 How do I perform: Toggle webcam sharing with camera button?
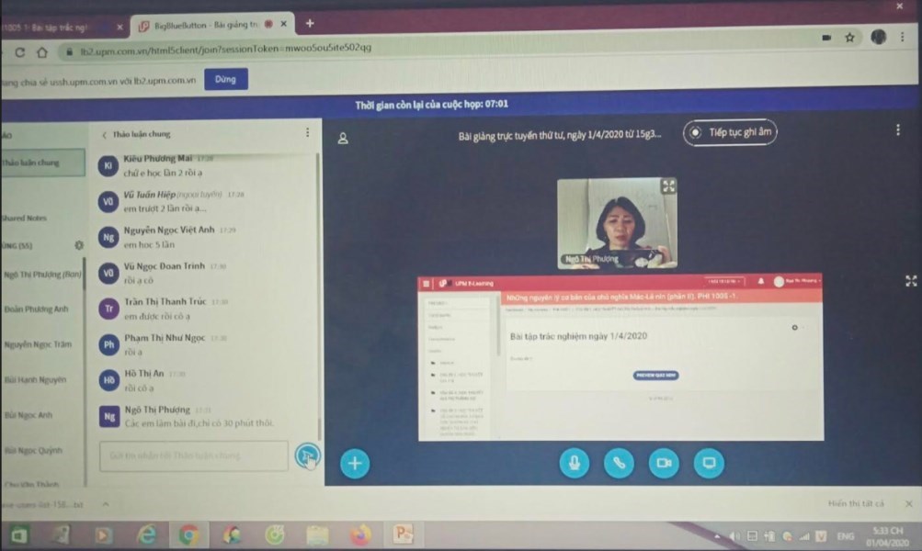[664, 463]
